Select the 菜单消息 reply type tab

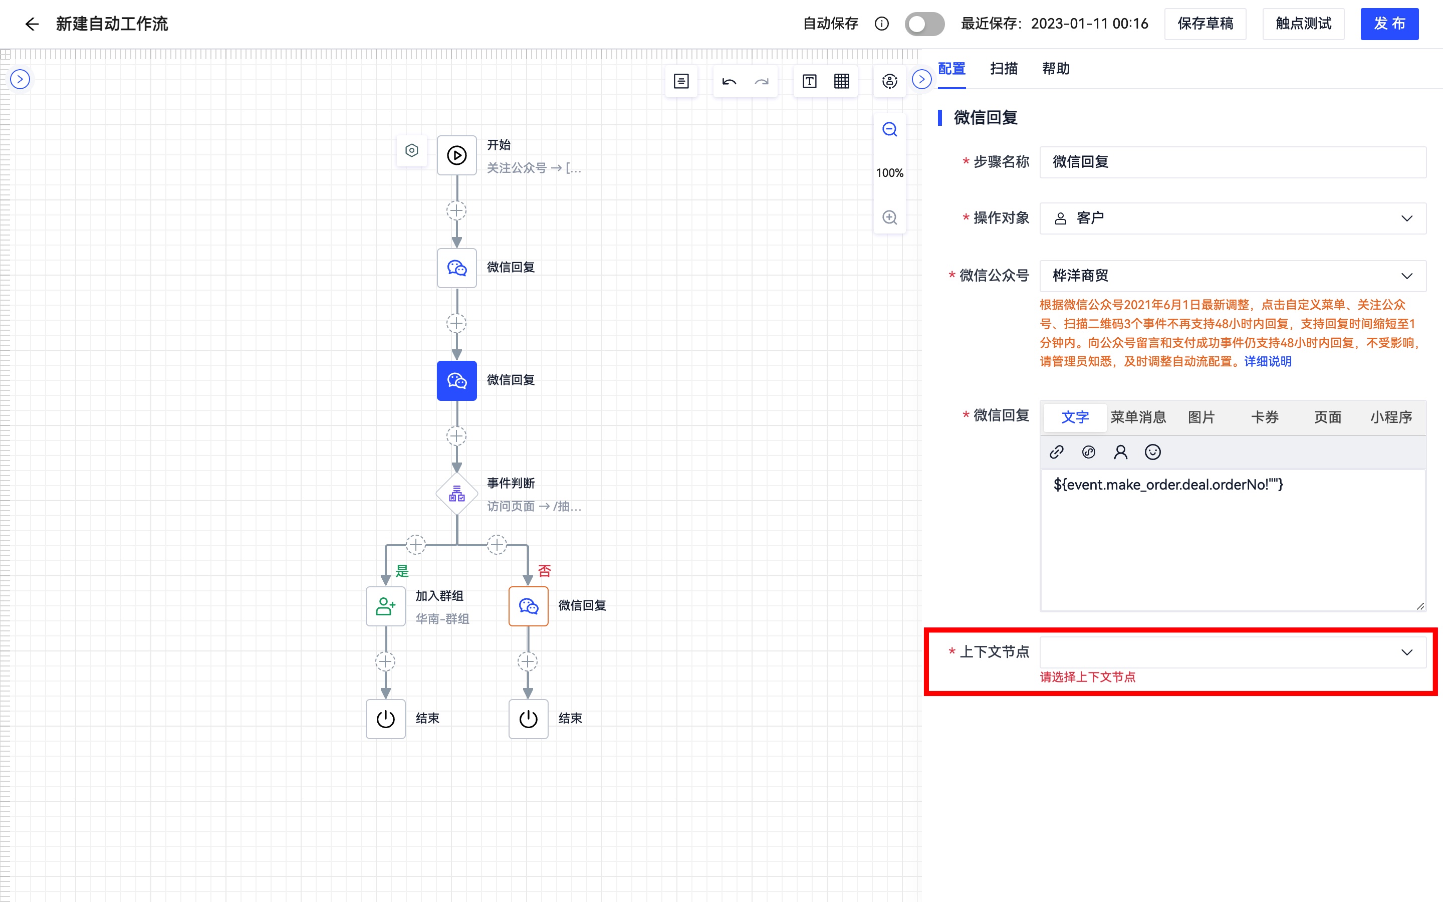[1138, 417]
